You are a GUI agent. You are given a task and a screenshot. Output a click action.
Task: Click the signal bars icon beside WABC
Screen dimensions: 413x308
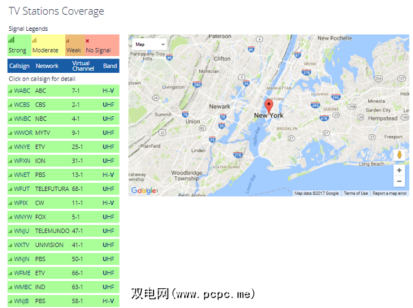pos(10,91)
